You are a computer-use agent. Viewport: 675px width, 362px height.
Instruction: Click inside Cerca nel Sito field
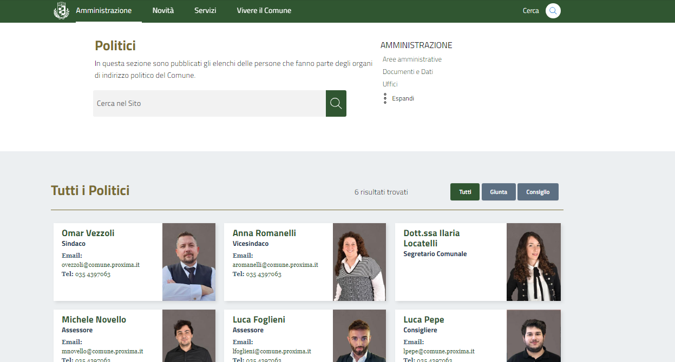coord(209,103)
